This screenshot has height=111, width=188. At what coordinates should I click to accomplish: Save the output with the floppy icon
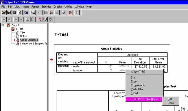[9, 12]
